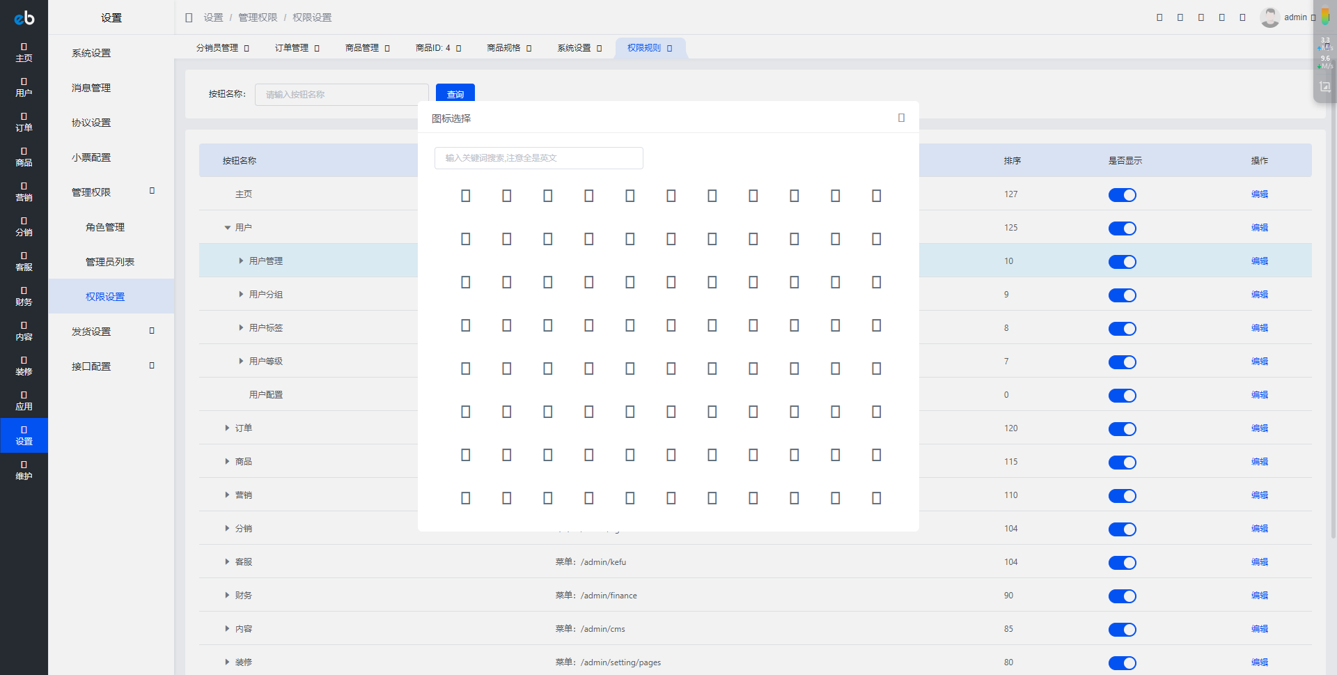Screen dimensions: 1337x675
Task: Disable display switch for 客服 row
Action: (1122, 563)
